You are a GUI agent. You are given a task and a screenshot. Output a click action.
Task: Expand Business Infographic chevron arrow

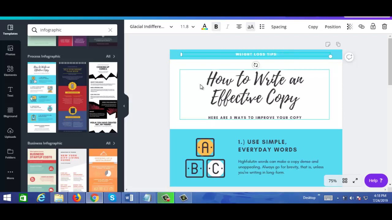coord(114,143)
